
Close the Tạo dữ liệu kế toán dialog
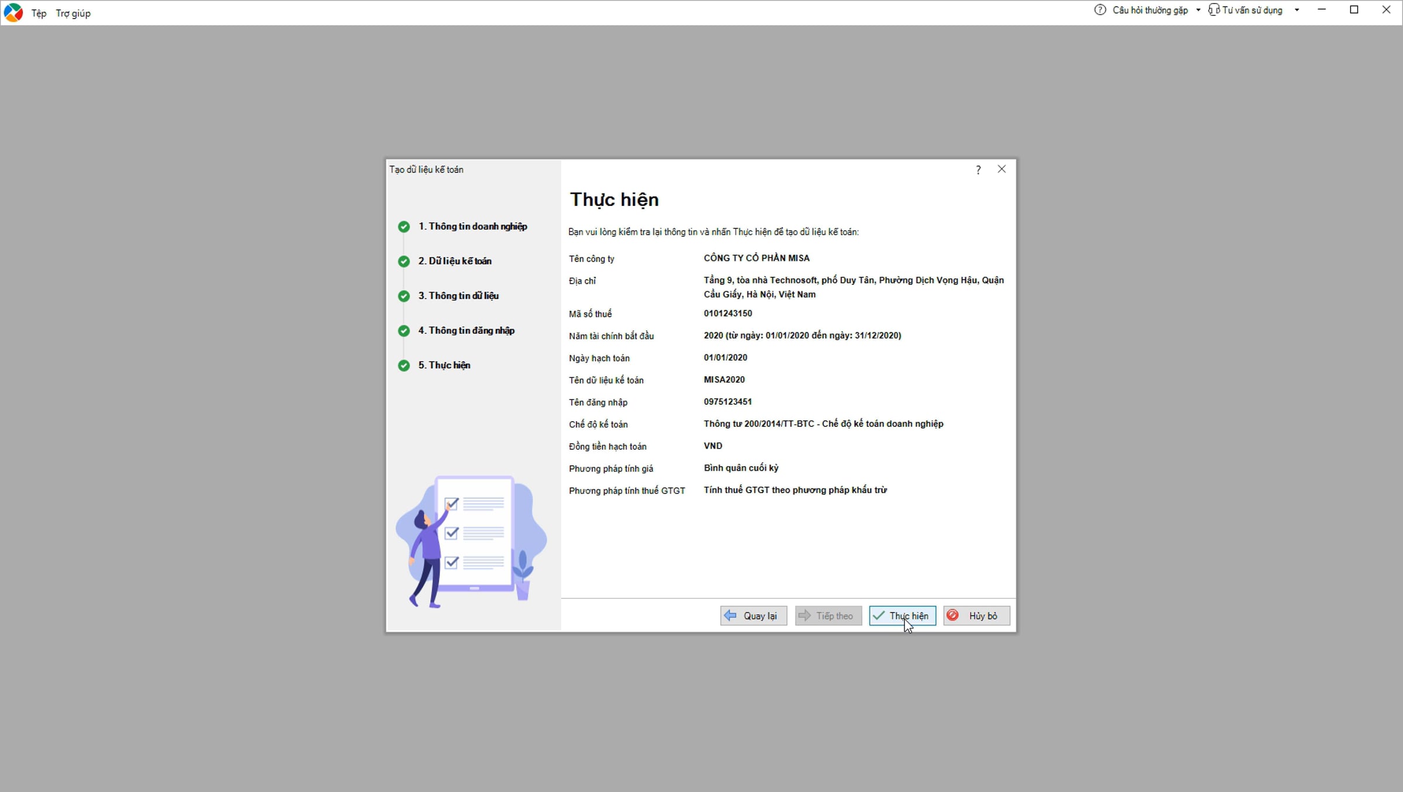1001,169
